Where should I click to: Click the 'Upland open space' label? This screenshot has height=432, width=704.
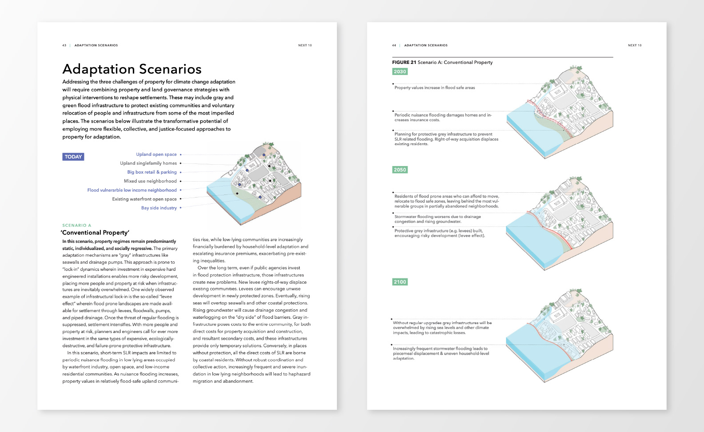coord(156,155)
